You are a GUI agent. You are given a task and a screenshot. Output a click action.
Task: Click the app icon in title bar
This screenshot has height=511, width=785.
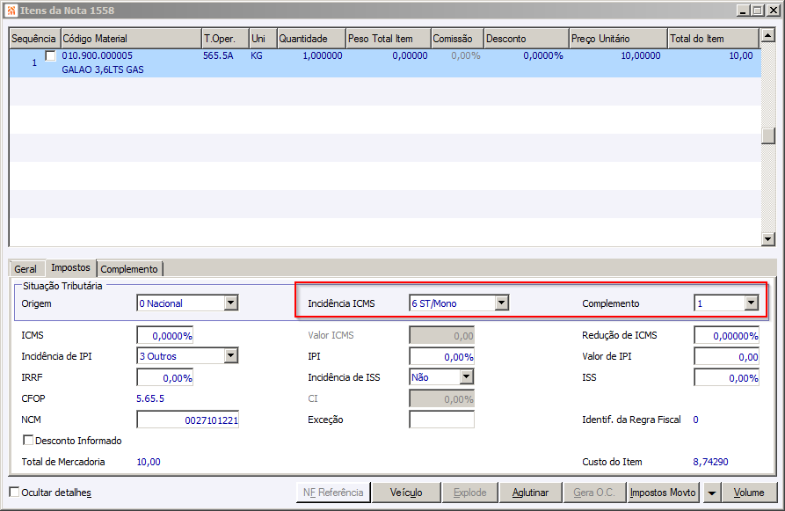point(11,10)
